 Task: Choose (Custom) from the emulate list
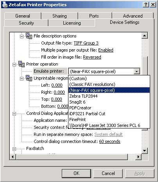(x=109, y=79)
